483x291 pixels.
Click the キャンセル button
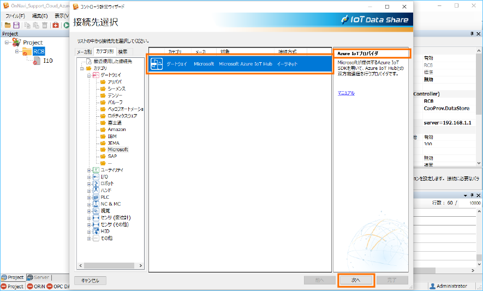(90, 281)
